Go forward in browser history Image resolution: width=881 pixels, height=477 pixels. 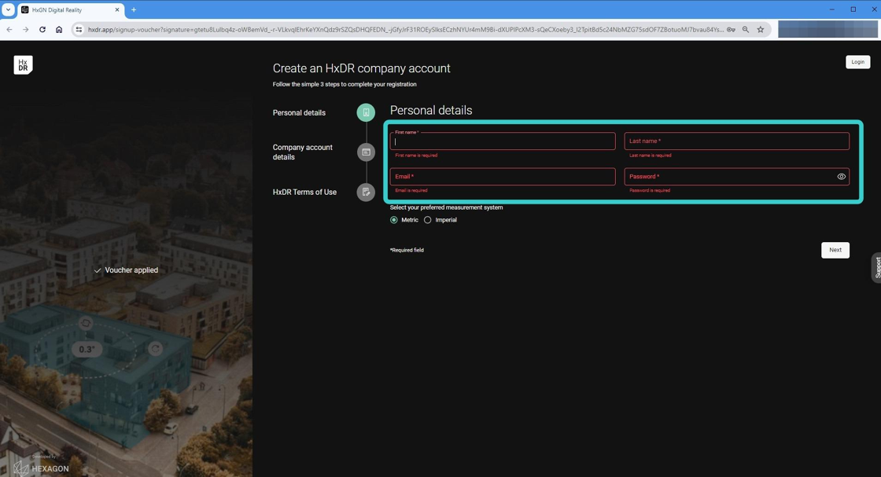point(26,29)
